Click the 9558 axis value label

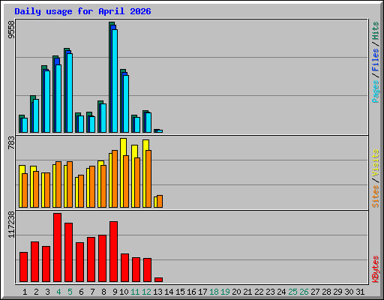point(11,30)
